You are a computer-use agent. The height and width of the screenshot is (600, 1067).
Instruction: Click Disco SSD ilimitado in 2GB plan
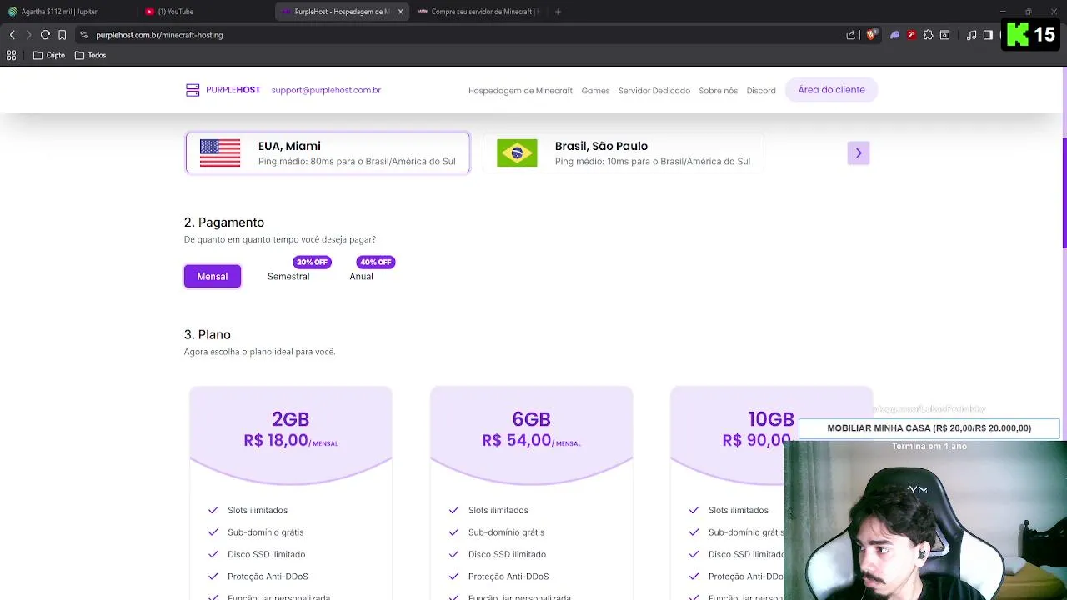click(x=267, y=554)
